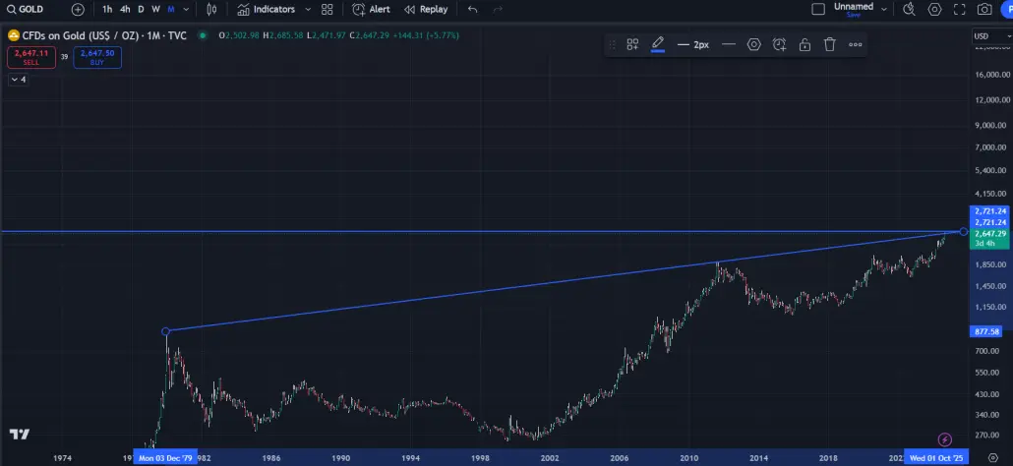Expand the layout dropdown next to Unnamed
1013x466 pixels.
pyautogui.click(x=884, y=9)
